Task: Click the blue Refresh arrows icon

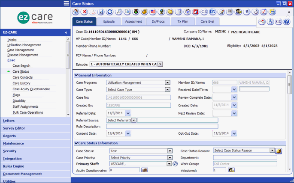Action: pos(110,12)
